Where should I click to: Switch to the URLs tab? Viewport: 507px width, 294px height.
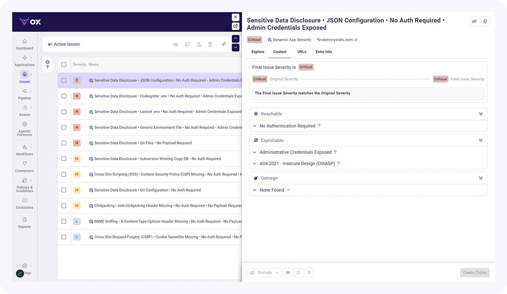(302, 52)
